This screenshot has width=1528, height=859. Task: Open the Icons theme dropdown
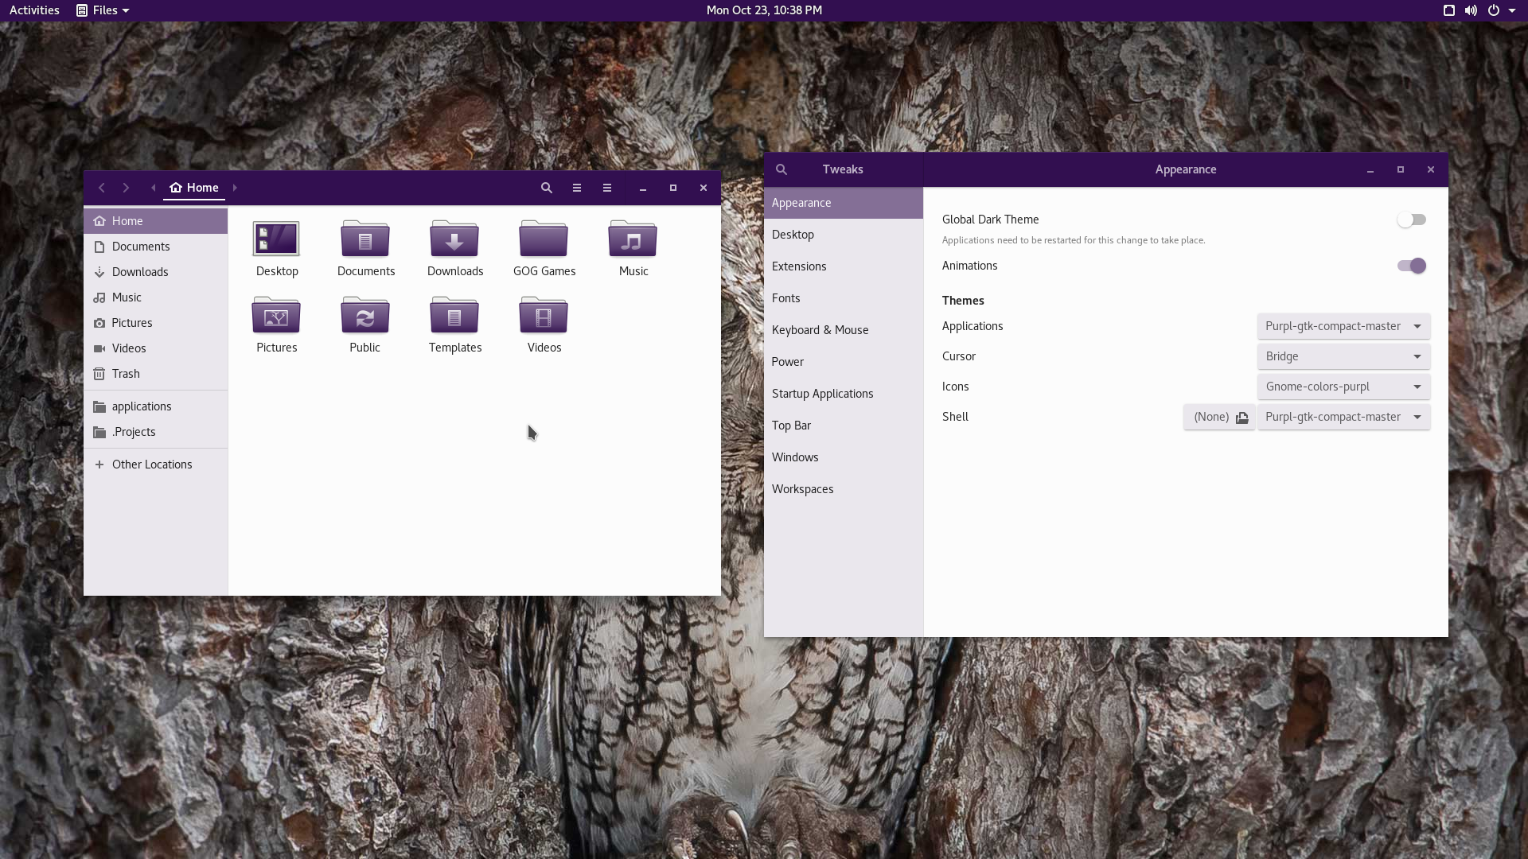(x=1344, y=387)
